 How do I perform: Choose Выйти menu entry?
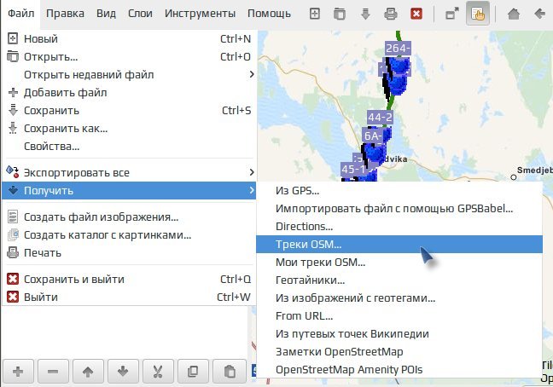(x=129, y=297)
